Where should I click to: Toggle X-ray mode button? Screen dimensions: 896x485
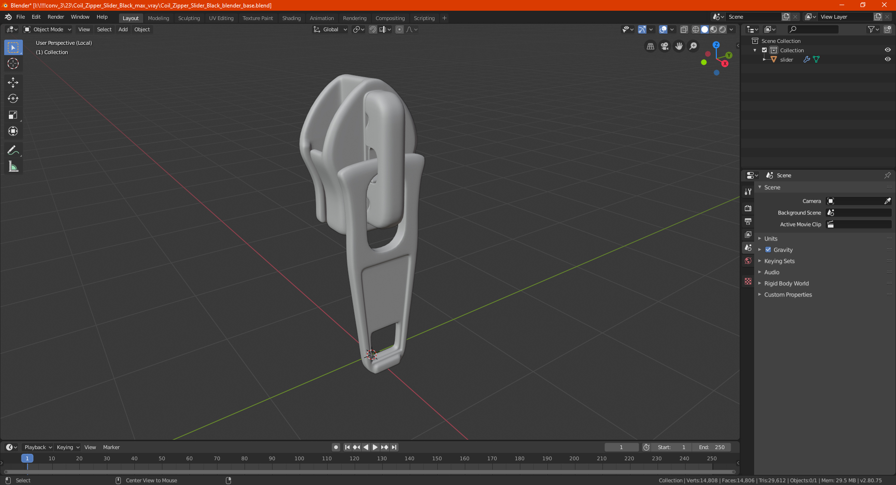click(x=684, y=29)
